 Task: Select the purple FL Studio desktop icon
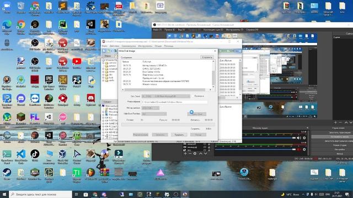pyautogui.click(x=35, y=117)
